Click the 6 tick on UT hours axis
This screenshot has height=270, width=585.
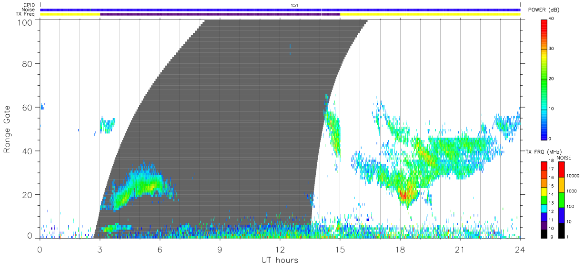[160, 250]
